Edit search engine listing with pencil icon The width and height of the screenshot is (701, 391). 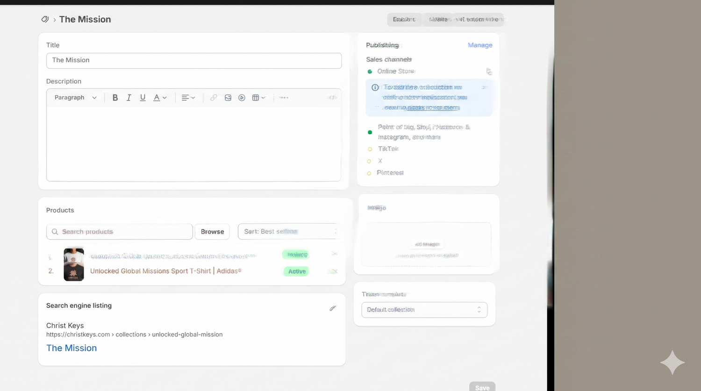(333, 308)
